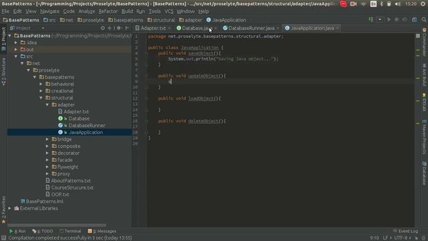428x241 pixels.
Task: Click the JavaApplication breadcrumb
Action: tap(226, 20)
